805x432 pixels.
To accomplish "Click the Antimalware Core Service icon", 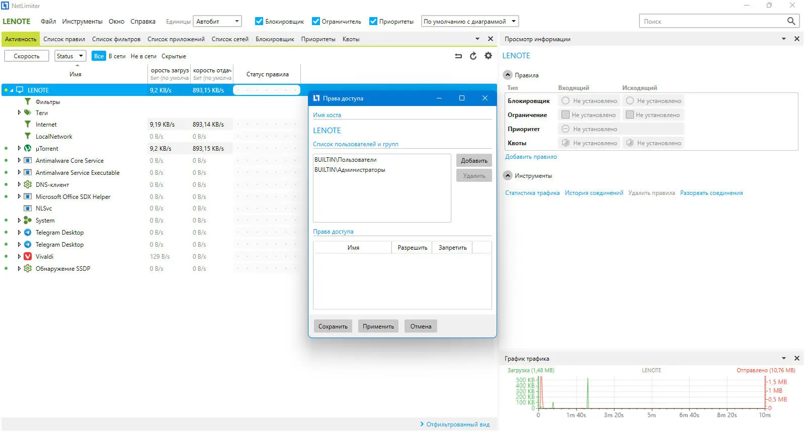I will pyautogui.click(x=28, y=160).
